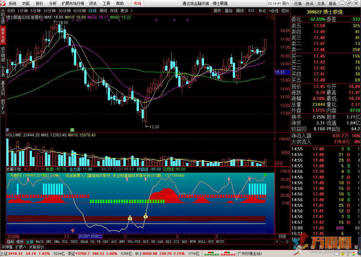361x257 pixels.
Task: Select the 全部 indicator filter
Action: pos(29,242)
